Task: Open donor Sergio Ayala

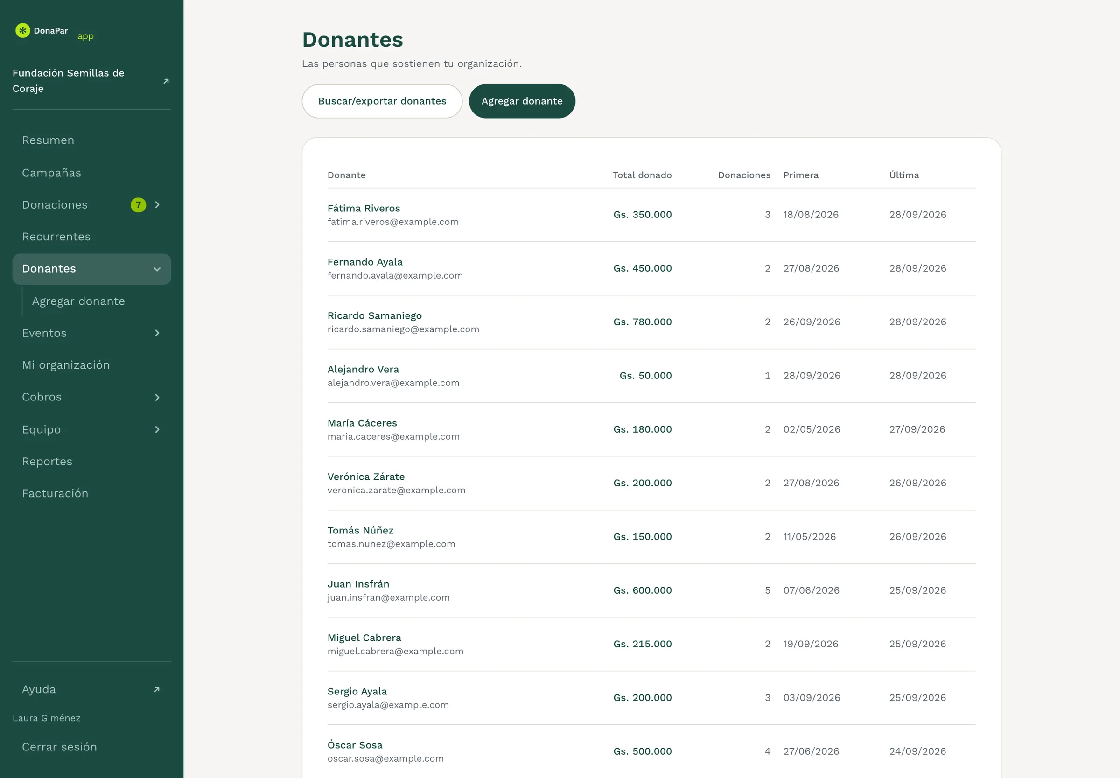Action: (x=357, y=691)
